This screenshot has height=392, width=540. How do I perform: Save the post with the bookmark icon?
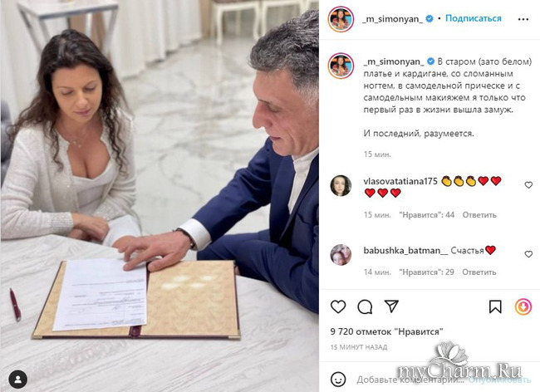(495, 306)
